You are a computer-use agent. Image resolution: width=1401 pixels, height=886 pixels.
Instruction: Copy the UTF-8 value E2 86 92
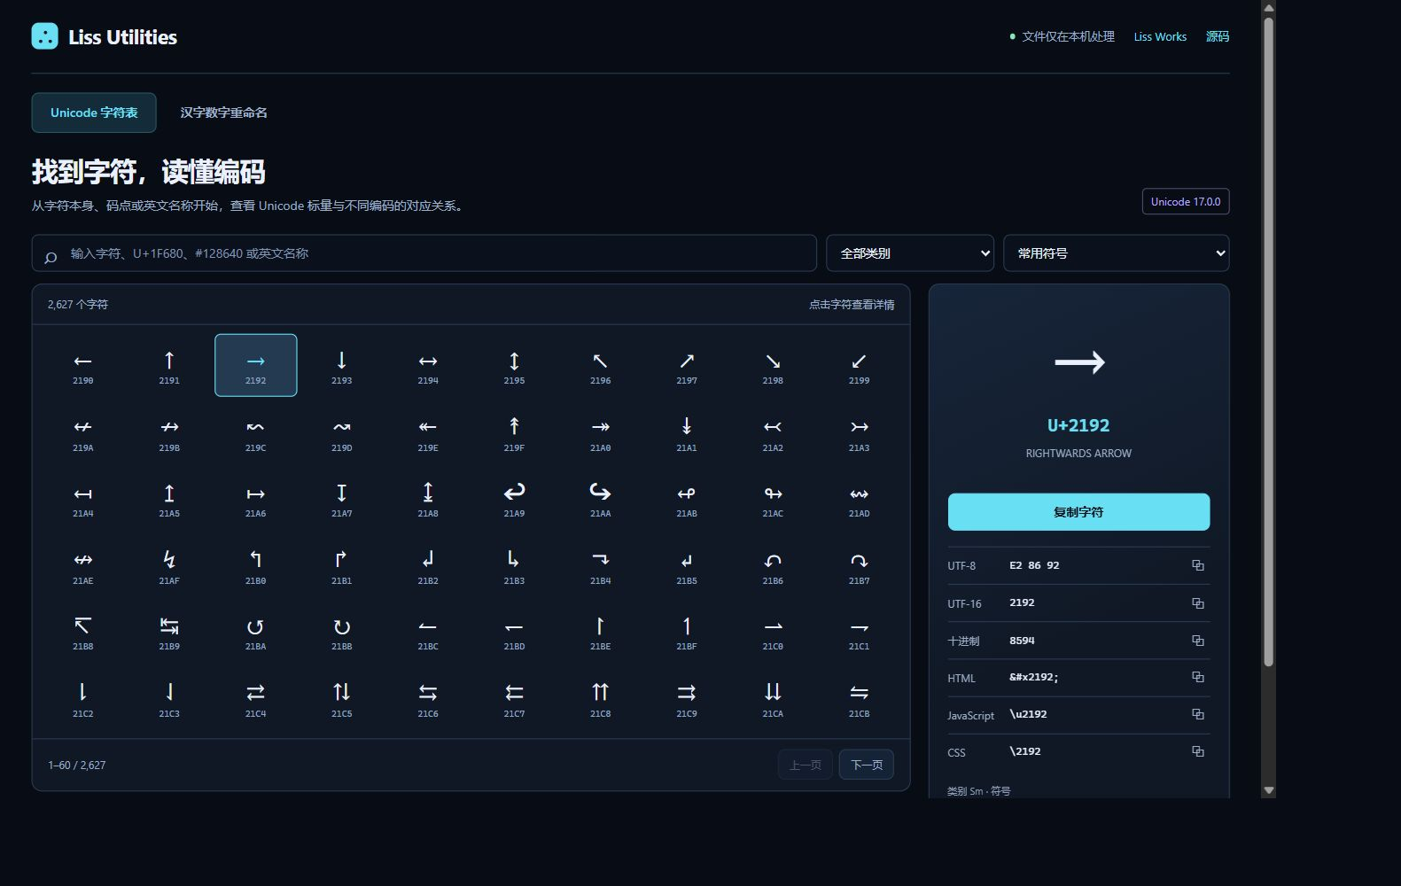coord(1197,565)
